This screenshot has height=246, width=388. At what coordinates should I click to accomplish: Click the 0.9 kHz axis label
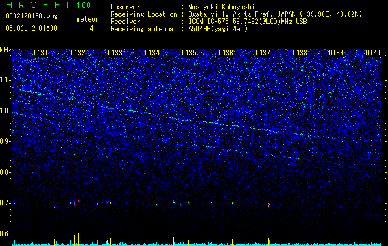pyautogui.click(x=5, y=141)
